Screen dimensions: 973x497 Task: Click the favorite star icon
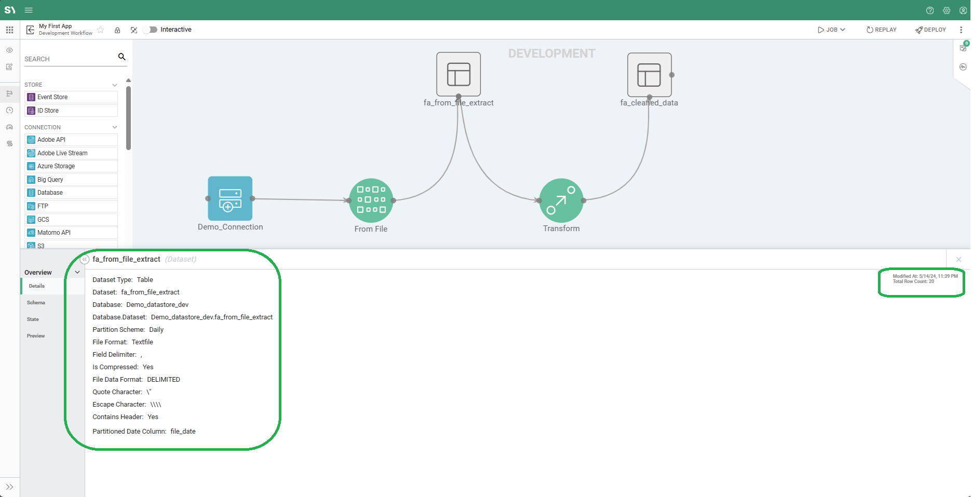point(101,30)
